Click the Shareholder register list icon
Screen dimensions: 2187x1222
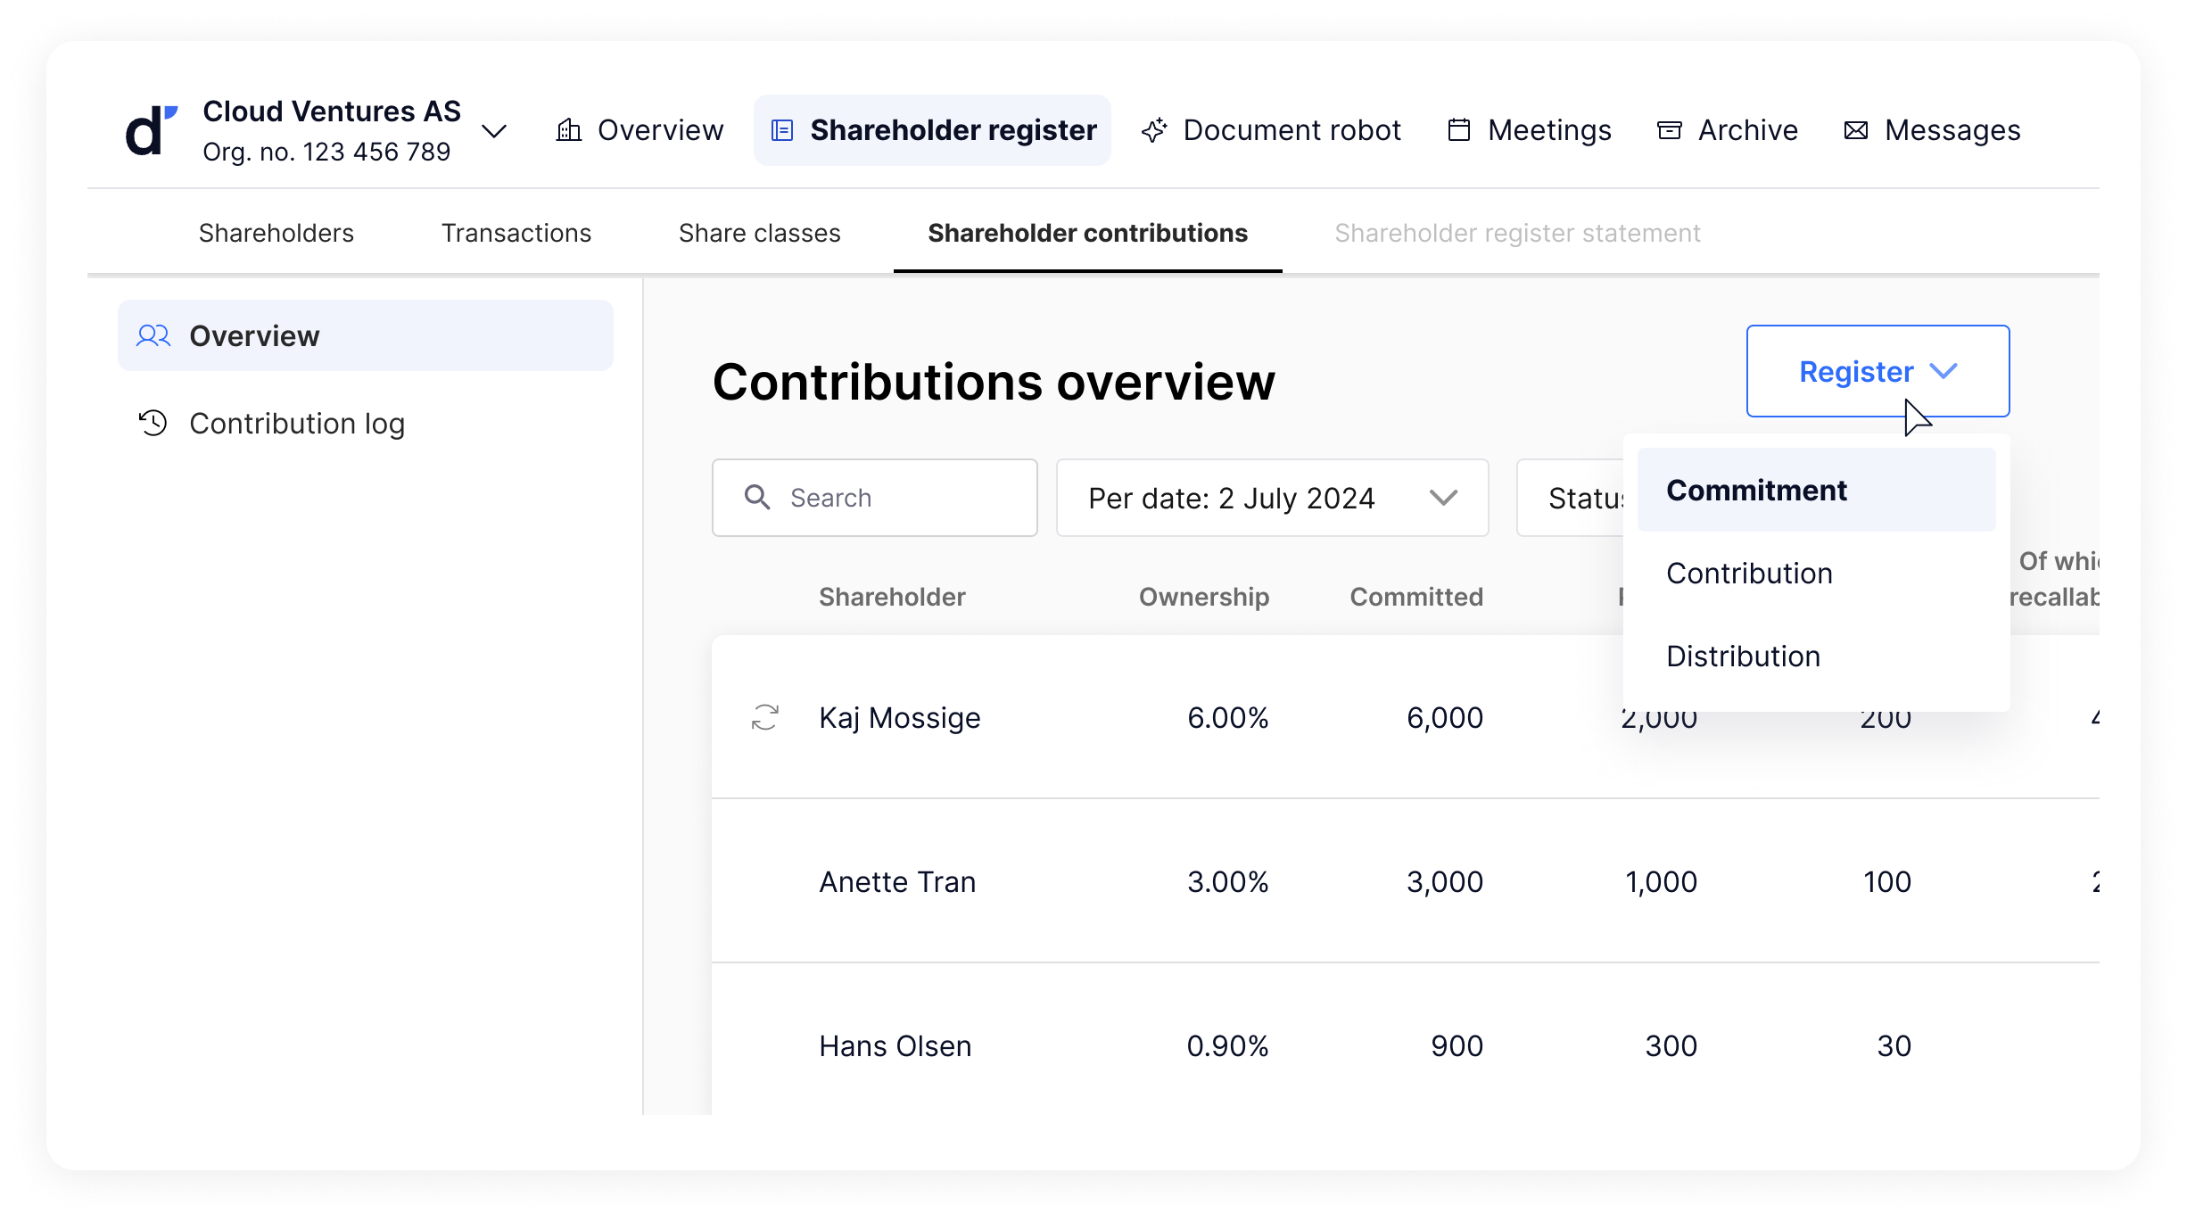click(782, 130)
